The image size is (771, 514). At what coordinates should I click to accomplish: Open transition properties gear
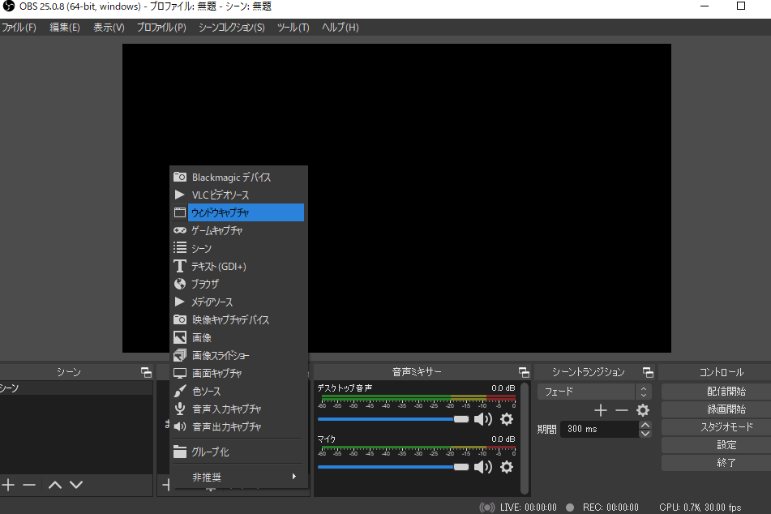point(643,410)
